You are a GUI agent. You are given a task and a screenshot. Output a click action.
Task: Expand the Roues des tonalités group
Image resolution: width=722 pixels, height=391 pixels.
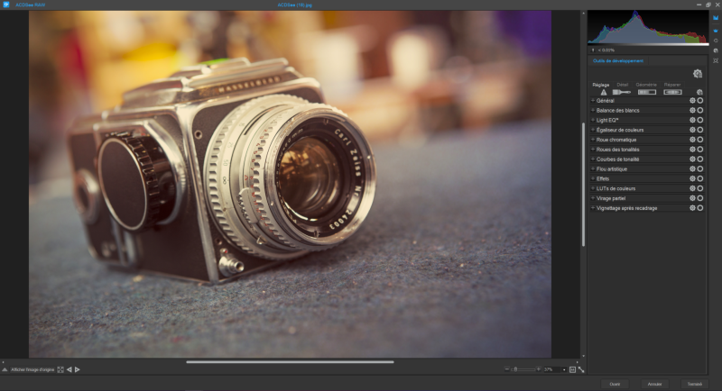click(x=593, y=150)
